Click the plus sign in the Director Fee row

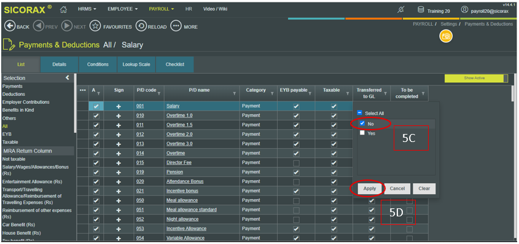119,163
